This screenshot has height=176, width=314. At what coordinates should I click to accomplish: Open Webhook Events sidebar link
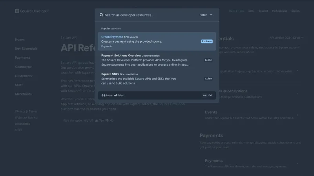[x=26, y=118]
